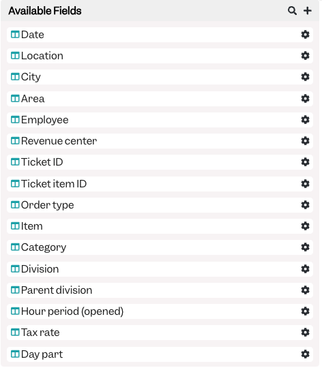Viewport: 322px width, 368px height.
Task: Add a new field with plus icon
Action: (x=308, y=11)
